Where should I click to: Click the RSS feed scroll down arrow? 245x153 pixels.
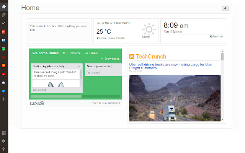pos(222,119)
